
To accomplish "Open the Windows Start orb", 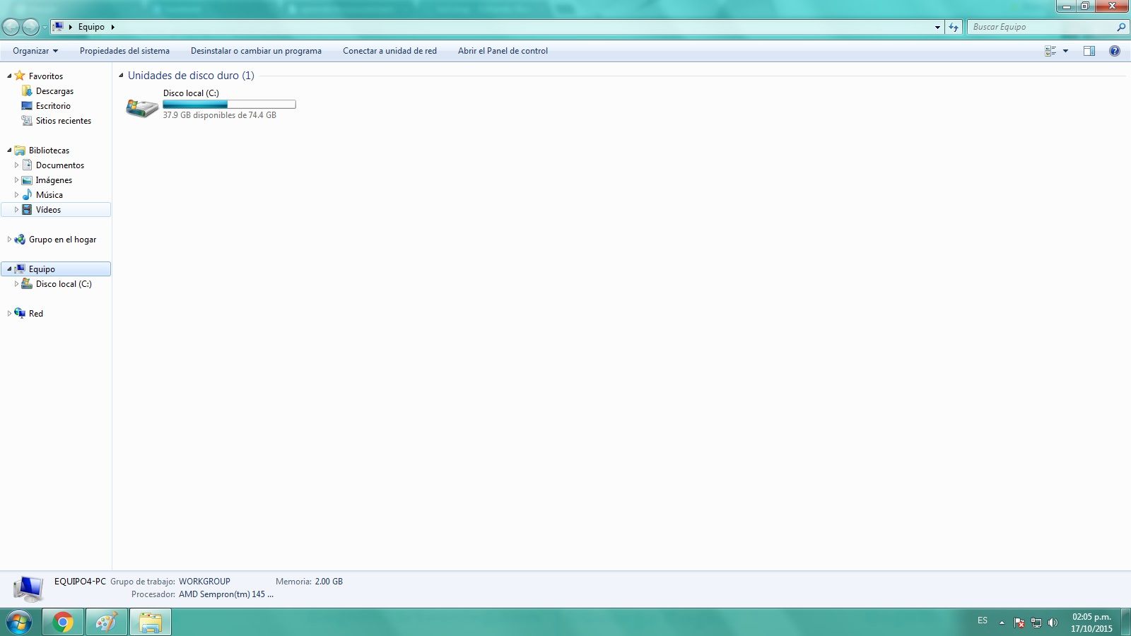I will pos(19,622).
